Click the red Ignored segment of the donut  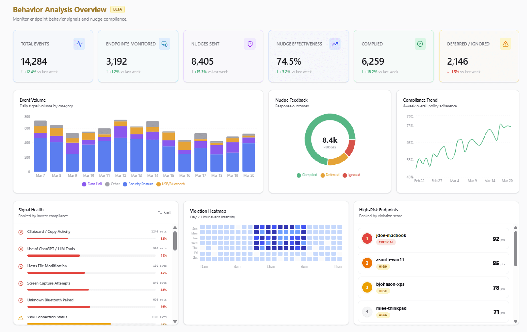350,147
